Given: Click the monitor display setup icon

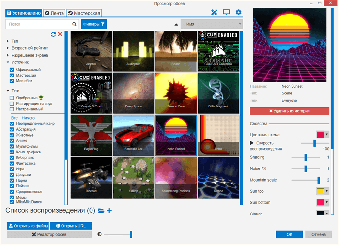Looking at the screenshot, I should point(226,12).
